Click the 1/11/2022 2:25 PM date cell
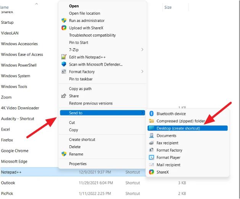The height and width of the screenshot is (199, 240). [x=95, y=194]
